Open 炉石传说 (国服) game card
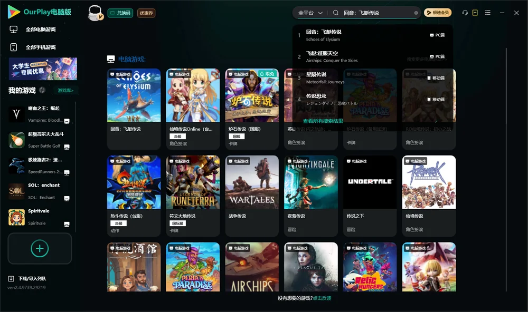Screen dimensions: 528x312 click(252, 109)
